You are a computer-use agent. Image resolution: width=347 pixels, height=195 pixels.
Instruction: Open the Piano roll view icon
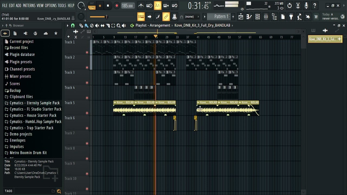pos(249,17)
